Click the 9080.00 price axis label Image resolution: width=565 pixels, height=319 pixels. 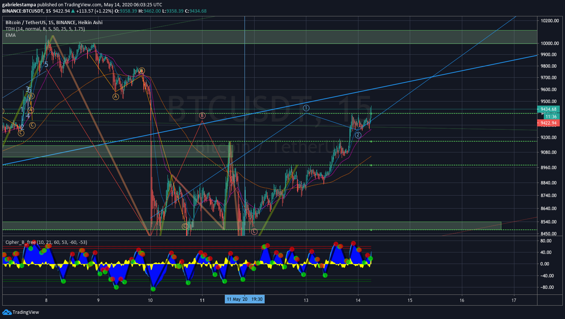pyautogui.click(x=549, y=152)
